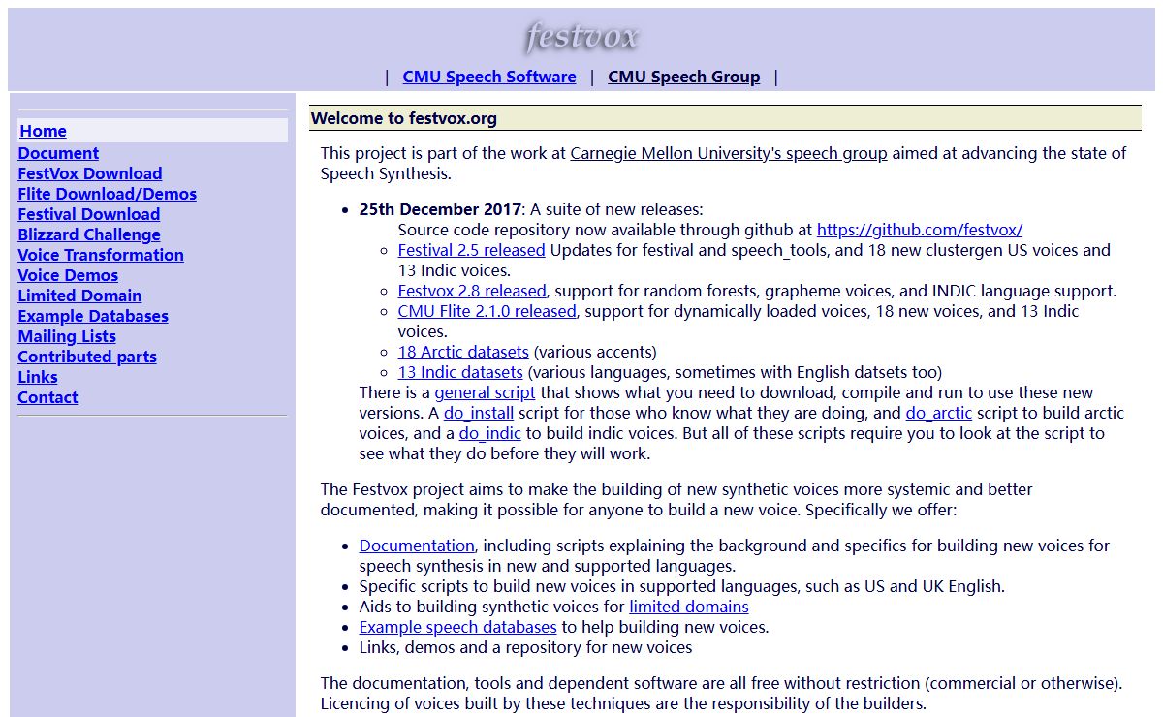The height and width of the screenshot is (717, 1163).
Task: Open the 18 Arctic datasets link
Action: point(463,352)
